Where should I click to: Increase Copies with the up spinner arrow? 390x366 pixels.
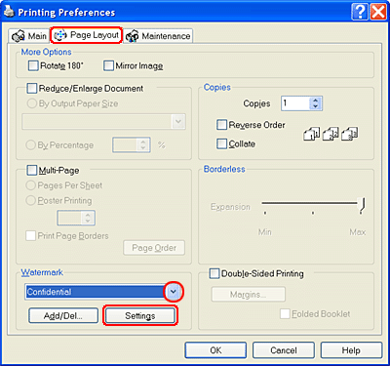315,101
